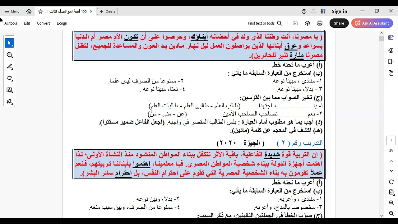Viewport: 398px width, 224px height.
Task: Choose the Highlight pen tool
Action: point(9,66)
